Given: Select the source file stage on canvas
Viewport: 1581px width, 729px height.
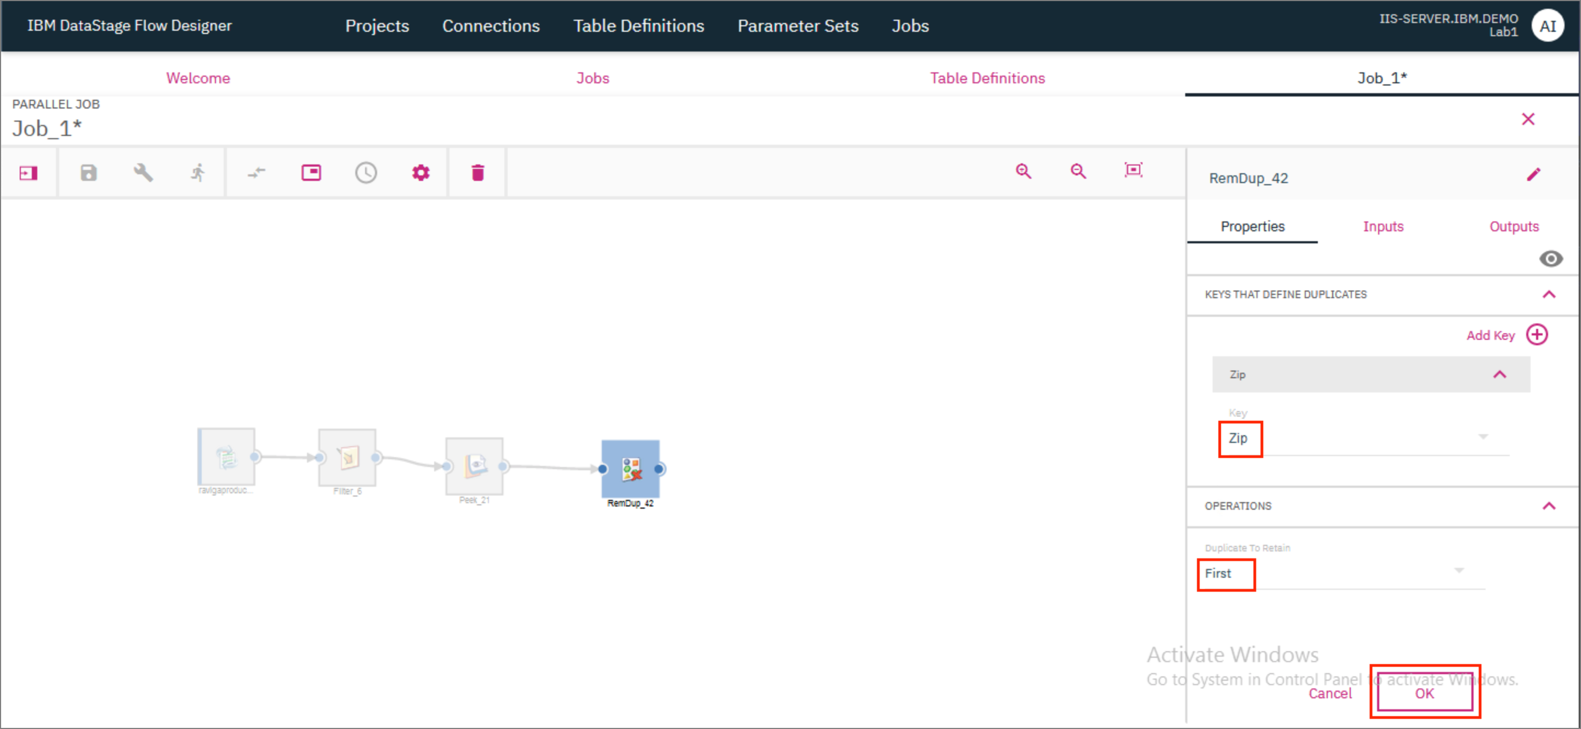Looking at the screenshot, I should [x=226, y=457].
